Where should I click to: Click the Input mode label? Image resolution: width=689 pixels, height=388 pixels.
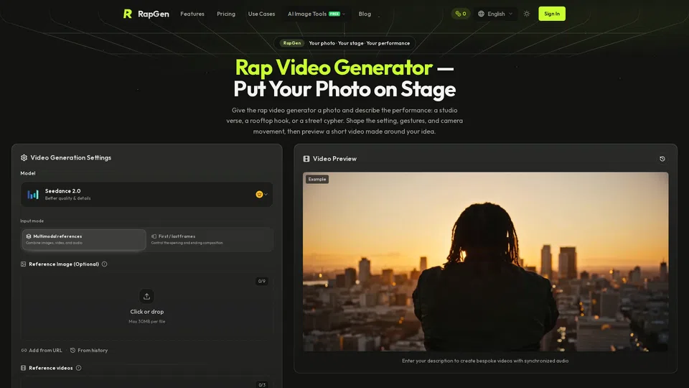click(32, 221)
